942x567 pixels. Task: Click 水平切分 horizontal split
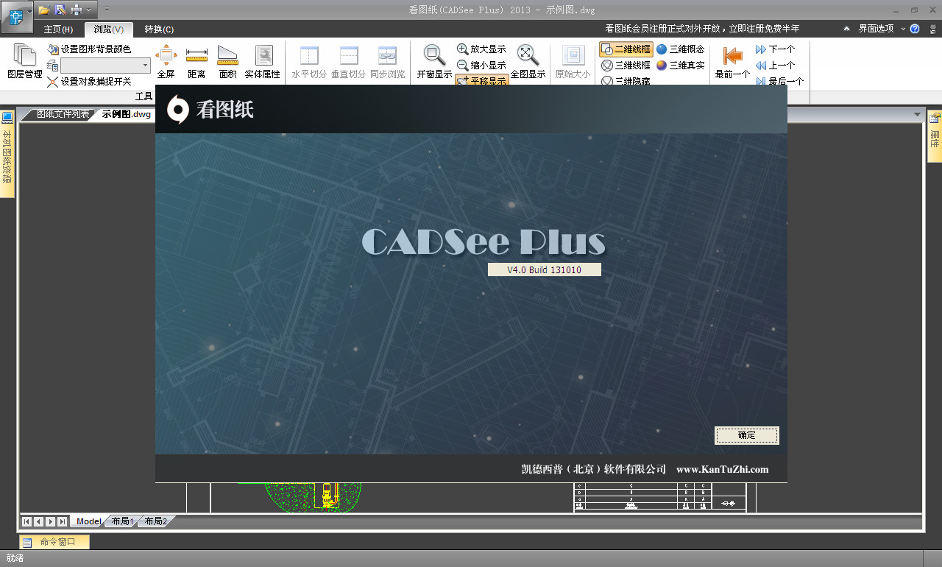coord(309,61)
